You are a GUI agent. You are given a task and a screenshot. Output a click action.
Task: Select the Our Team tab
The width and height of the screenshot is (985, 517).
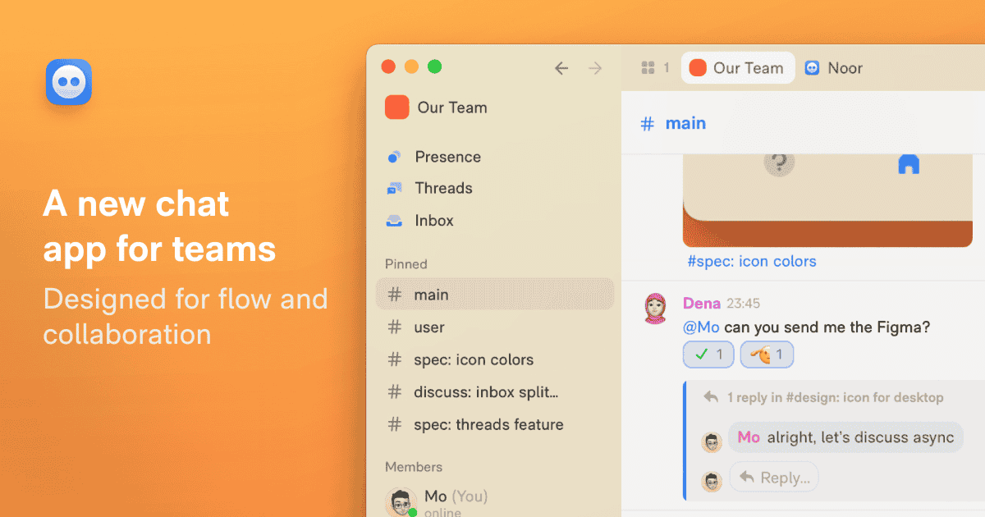coord(738,68)
